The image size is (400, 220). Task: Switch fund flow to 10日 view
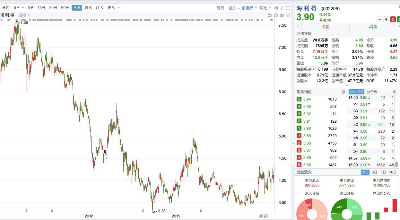393,172
